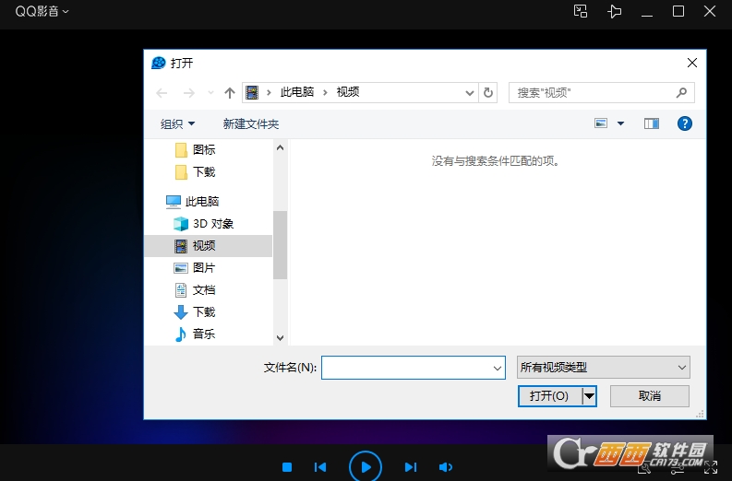This screenshot has height=481, width=732.
Task: Expand the address bar history dropdown
Action: click(470, 93)
